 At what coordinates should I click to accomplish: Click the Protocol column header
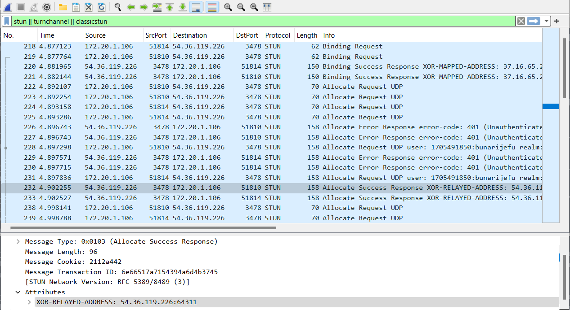(x=277, y=35)
